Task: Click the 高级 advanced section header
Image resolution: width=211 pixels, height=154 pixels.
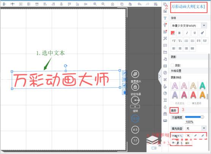Action: click(174, 111)
